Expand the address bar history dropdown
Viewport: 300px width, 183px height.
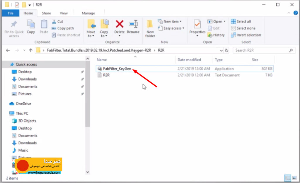pos(221,51)
